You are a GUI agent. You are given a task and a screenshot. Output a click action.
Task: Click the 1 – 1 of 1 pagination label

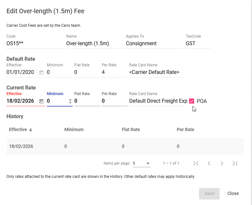171,163
